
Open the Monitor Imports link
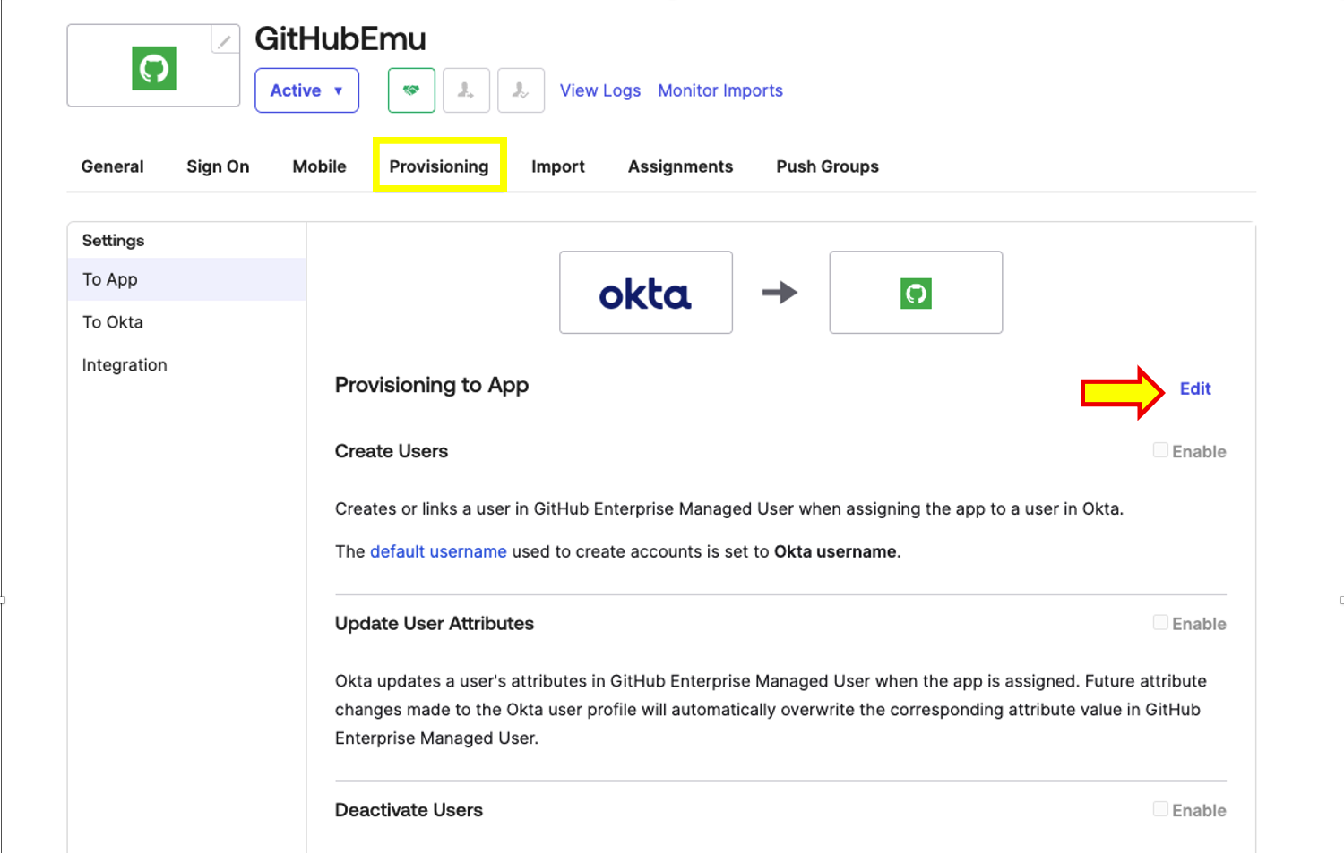point(720,90)
